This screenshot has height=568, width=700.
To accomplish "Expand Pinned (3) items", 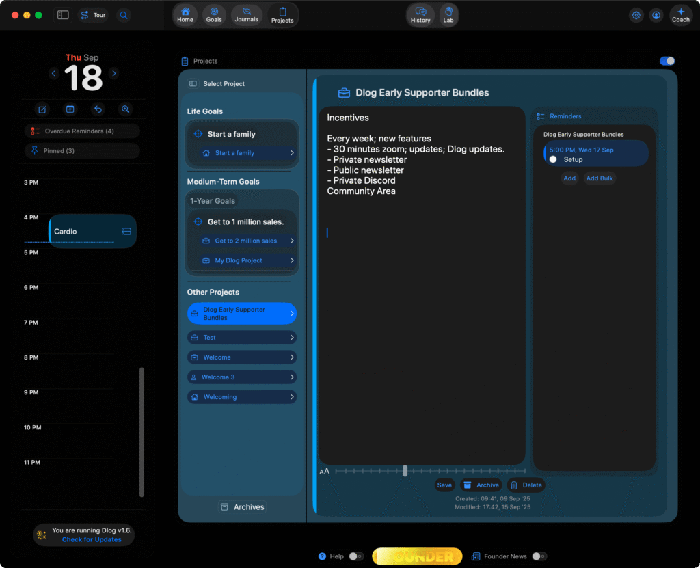I will pos(82,151).
